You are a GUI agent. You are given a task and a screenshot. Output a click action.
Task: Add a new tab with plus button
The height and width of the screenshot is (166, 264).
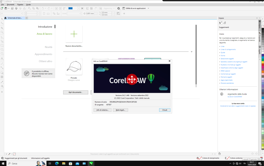pos(27,18)
